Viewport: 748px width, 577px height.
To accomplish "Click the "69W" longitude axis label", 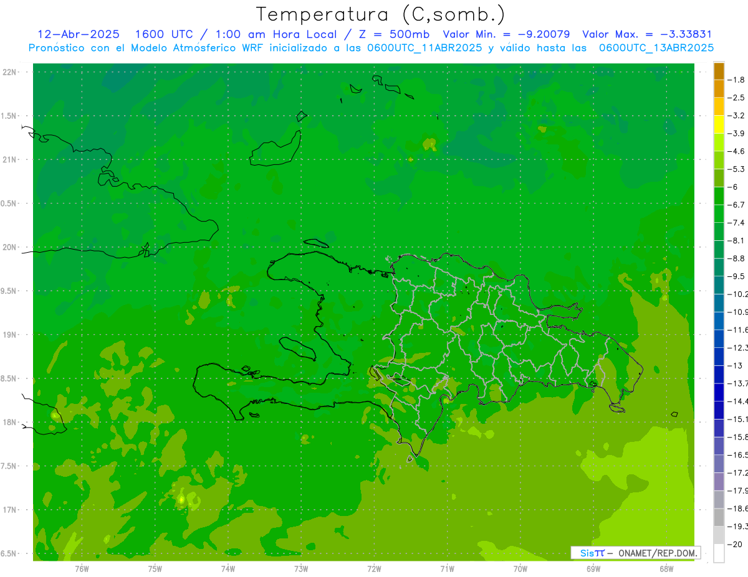I will click(x=593, y=568).
